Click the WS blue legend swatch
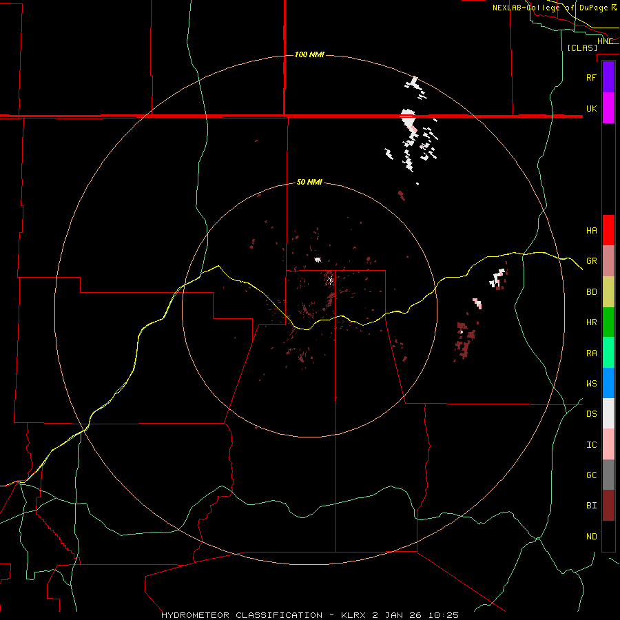The width and height of the screenshot is (620, 620). coord(608,383)
